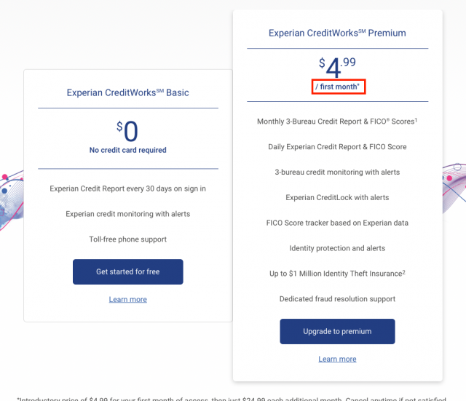
Task: Click 'Daily Experian Credit Report & FICO Score'
Action: pyautogui.click(x=337, y=147)
